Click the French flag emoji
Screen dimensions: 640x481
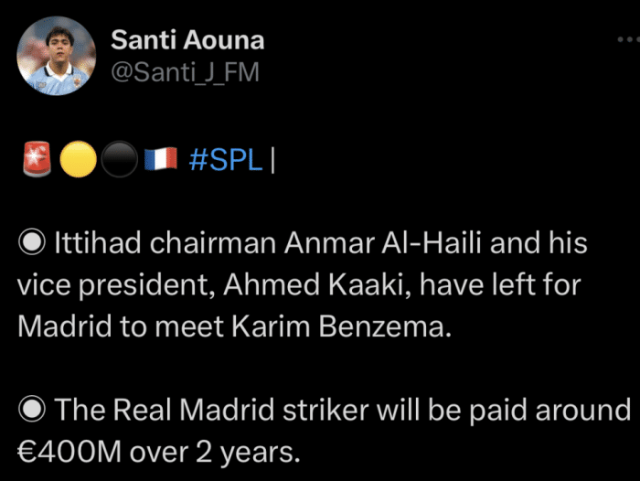[160, 161]
